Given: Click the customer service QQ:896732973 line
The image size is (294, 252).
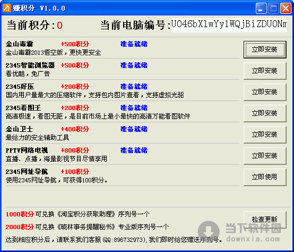Looking at the screenshot, I should [x=114, y=240].
